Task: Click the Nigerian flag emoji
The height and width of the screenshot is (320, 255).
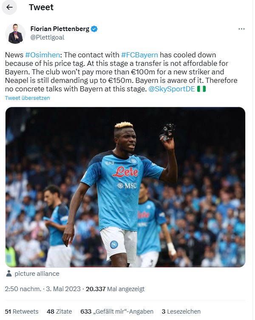Action: tap(201, 89)
